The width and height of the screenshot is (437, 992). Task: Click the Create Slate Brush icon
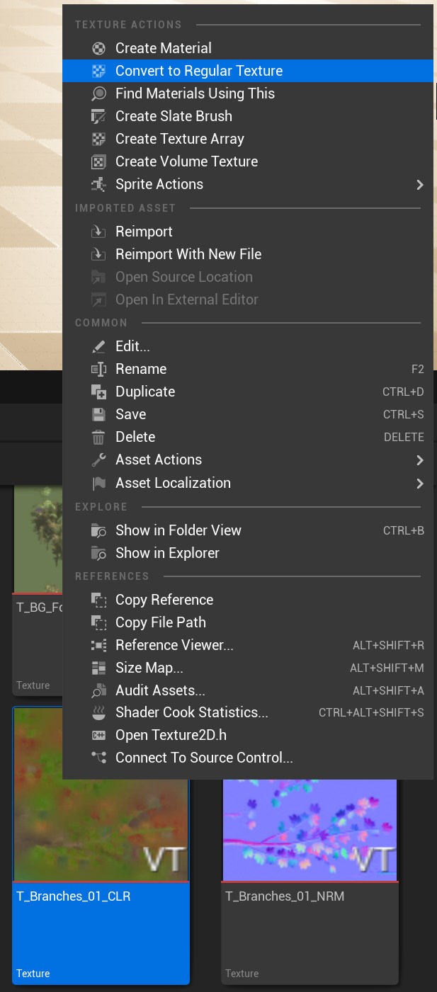(99, 116)
